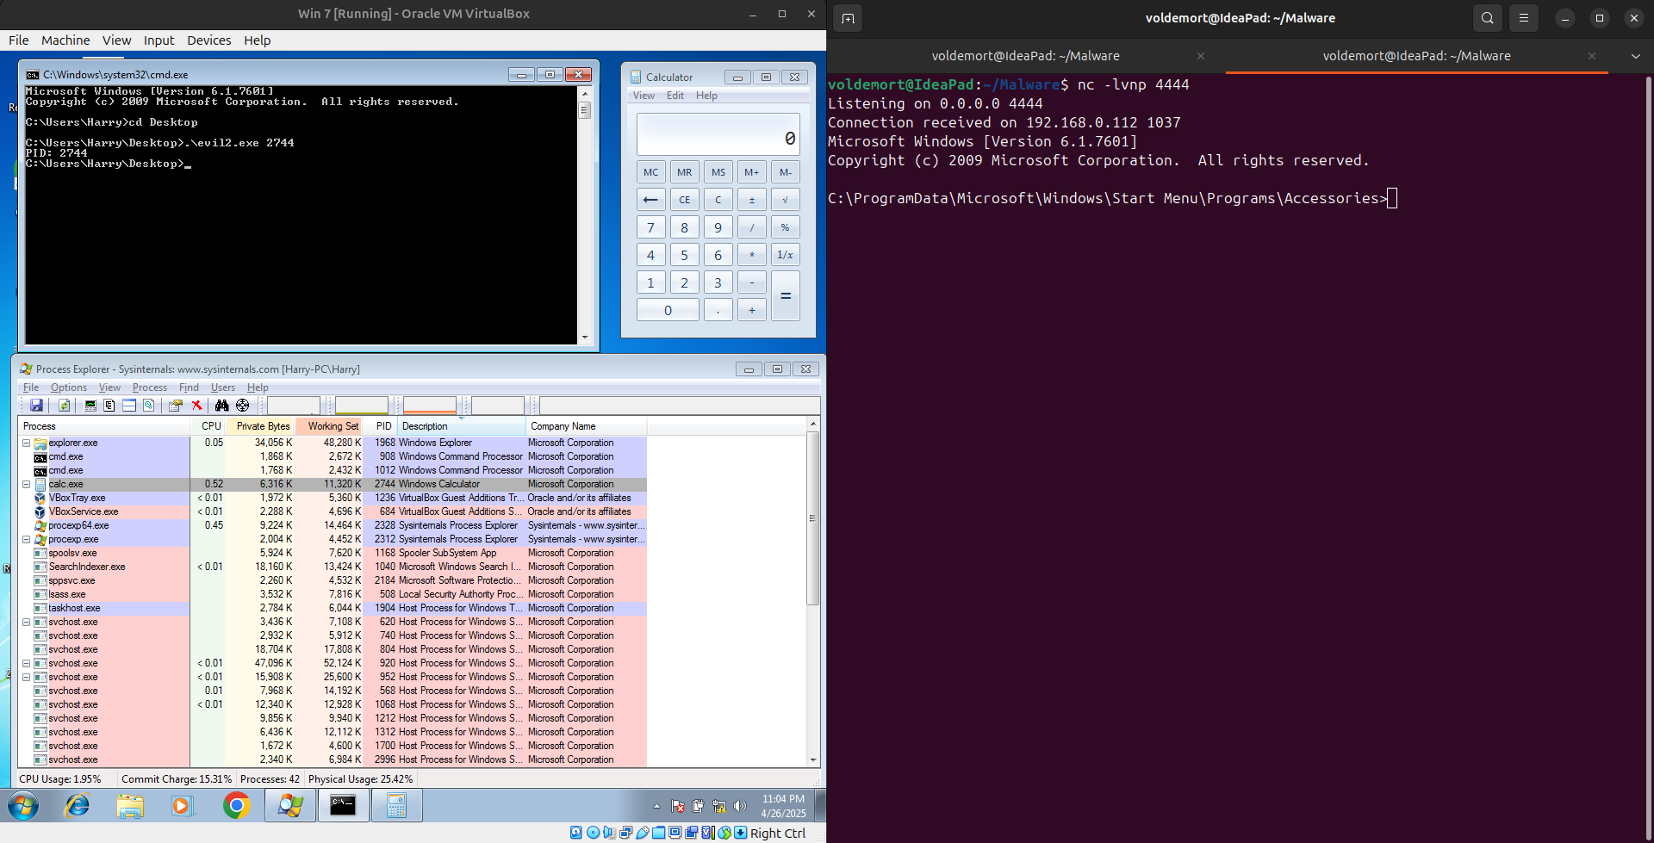
Task: Collapse the svchost.exe PID 952 tree node
Action: click(x=26, y=678)
